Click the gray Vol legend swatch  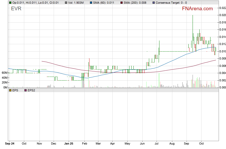66,3
